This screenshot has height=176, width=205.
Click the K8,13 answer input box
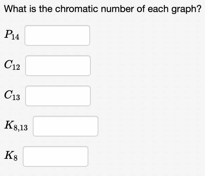point(66,126)
